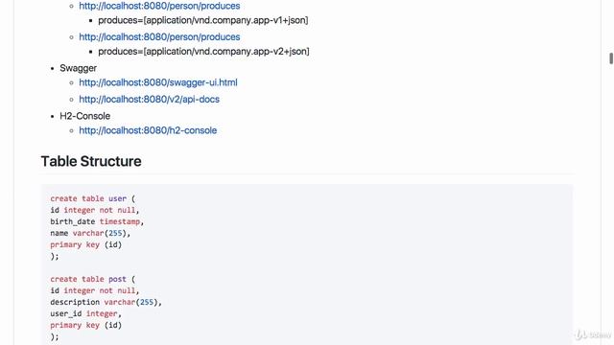
Task: Click the 'produces=[application/vnd.company.app-v1+json]' text
Action: [x=203, y=20]
